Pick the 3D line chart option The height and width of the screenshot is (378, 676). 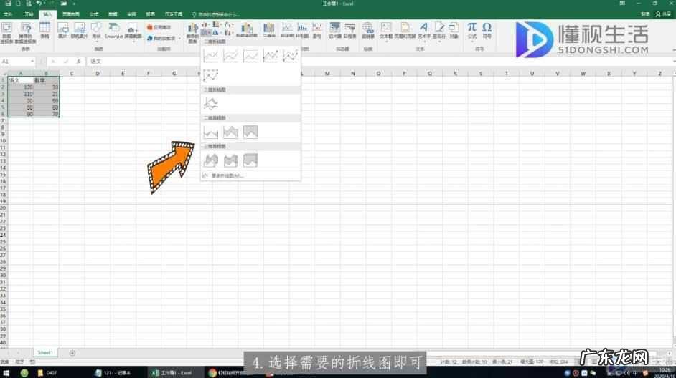pyautogui.click(x=211, y=103)
